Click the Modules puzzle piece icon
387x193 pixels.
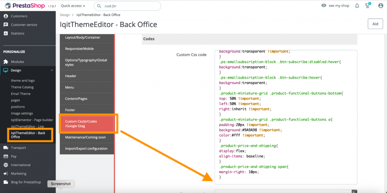(6, 61)
